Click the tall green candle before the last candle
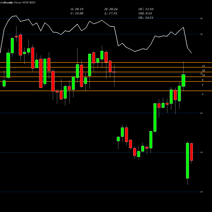The height and width of the screenshot is (212, 212). click(x=187, y=161)
